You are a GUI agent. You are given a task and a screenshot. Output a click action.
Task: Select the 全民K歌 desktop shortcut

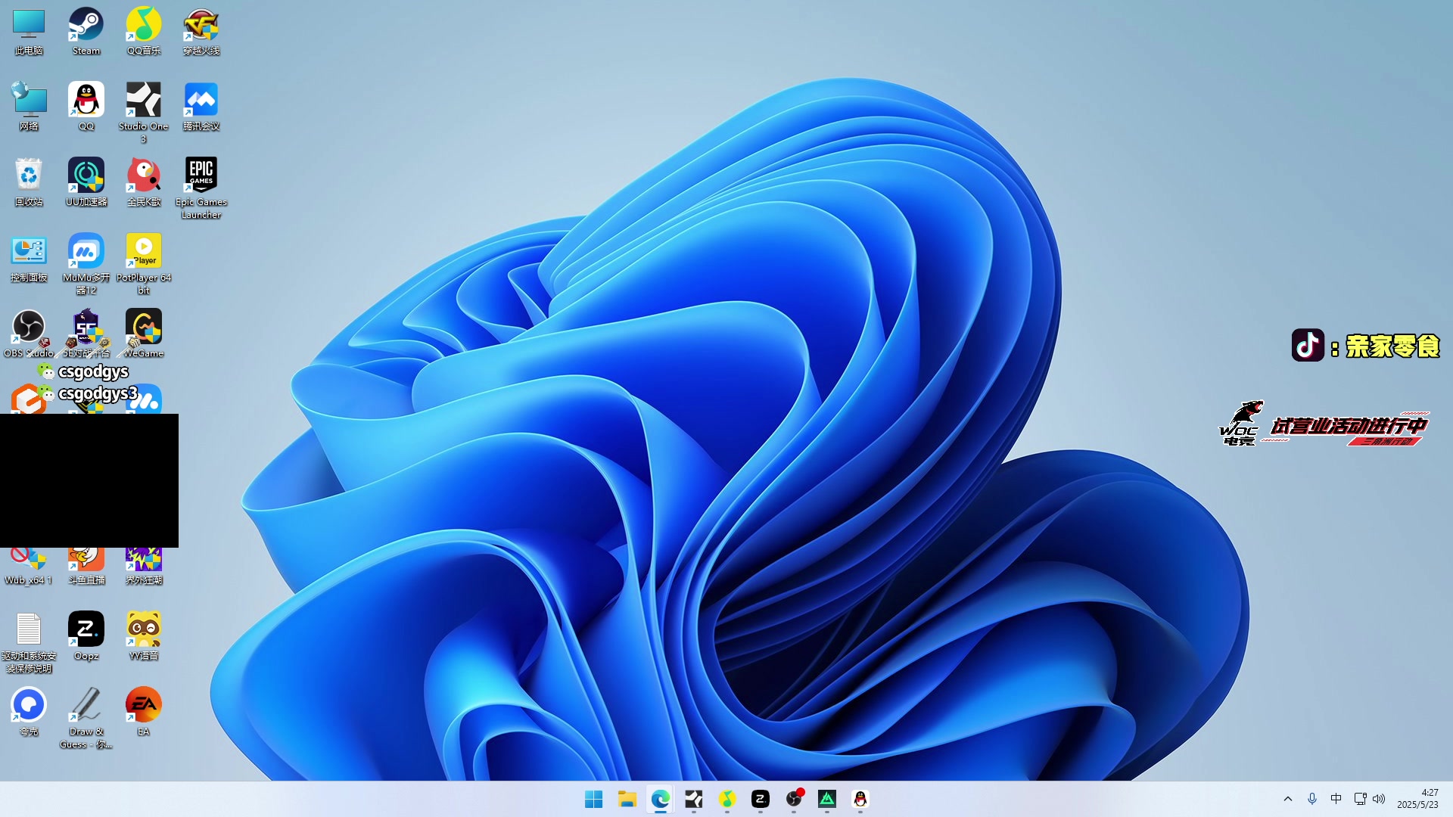[x=144, y=183]
